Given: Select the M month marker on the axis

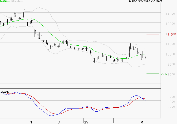Looking at the screenshot, I should coord(142,122).
